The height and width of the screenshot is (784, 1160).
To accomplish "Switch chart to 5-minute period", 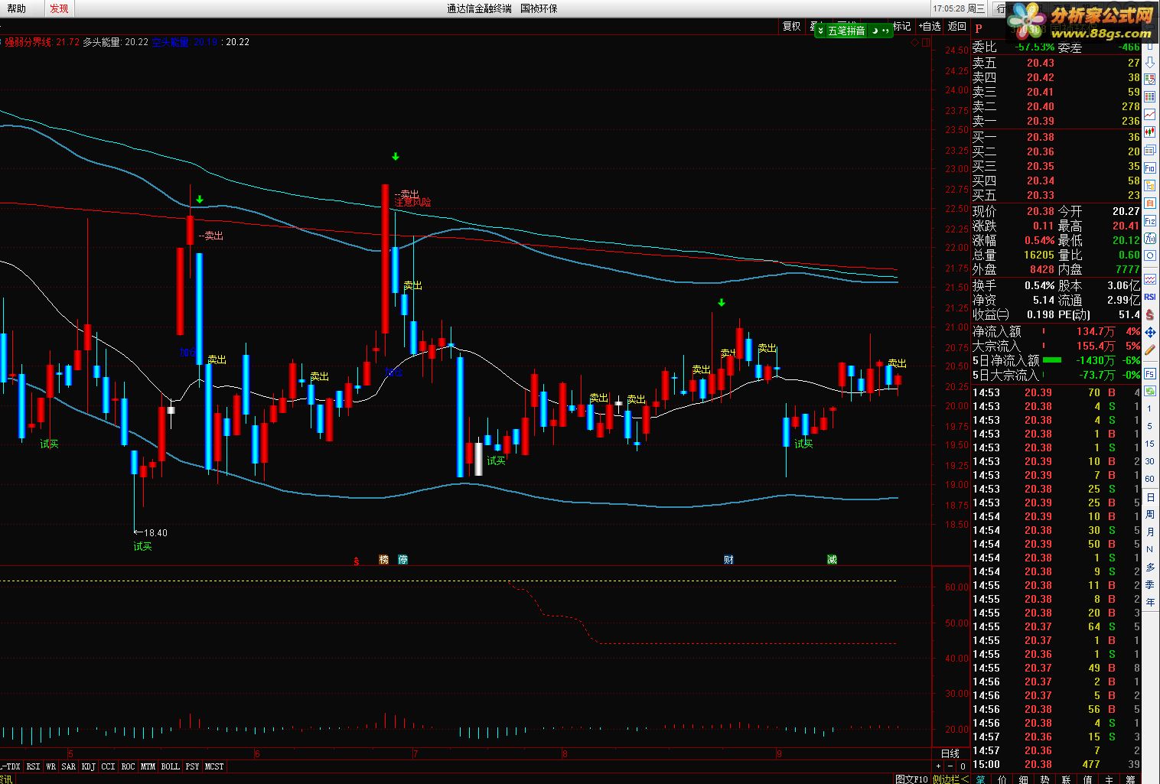I will [x=1150, y=426].
